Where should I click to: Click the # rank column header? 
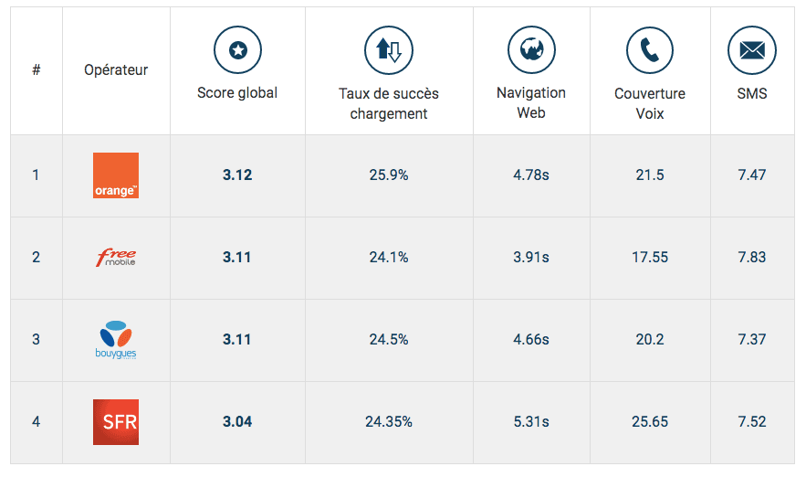[x=37, y=69]
